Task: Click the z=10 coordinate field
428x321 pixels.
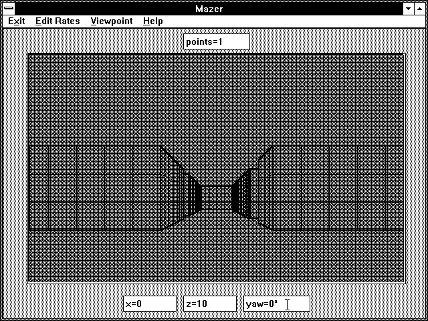Action: coord(210,304)
